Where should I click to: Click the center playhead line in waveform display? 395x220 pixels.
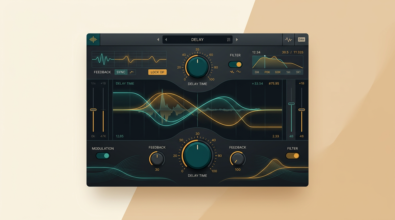[197, 110]
